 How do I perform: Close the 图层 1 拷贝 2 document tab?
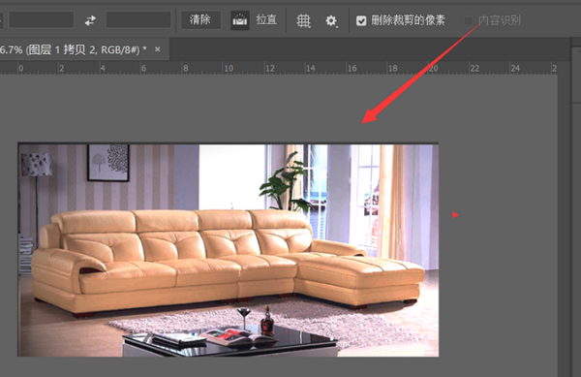click(158, 48)
